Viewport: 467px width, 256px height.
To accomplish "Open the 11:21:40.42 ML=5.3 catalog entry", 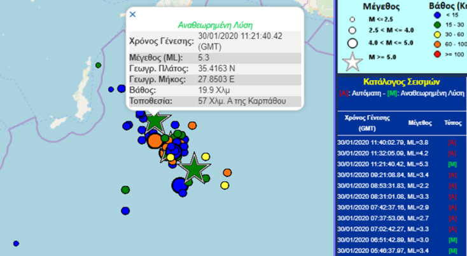I will tap(387, 163).
